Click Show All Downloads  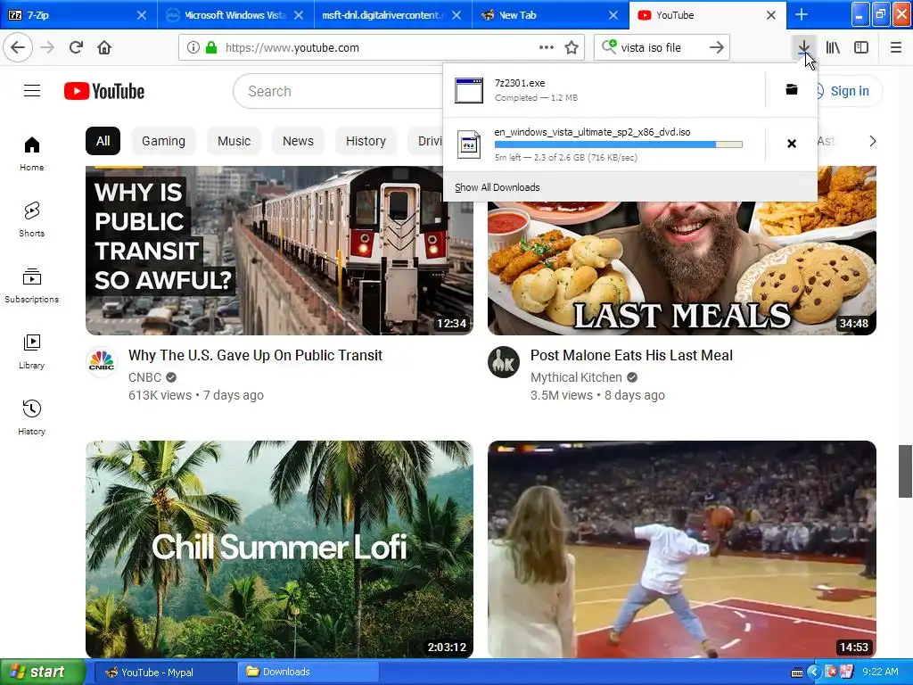point(498,187)
